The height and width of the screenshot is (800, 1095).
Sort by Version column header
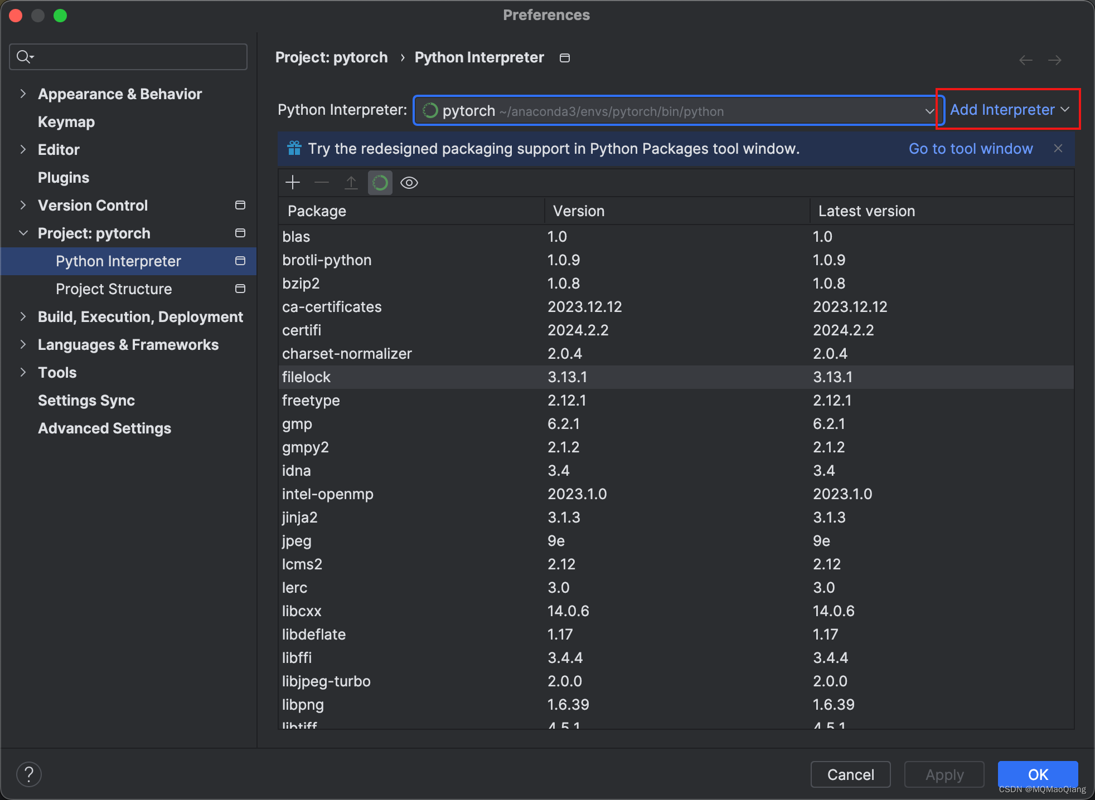[x=677, y=211]
